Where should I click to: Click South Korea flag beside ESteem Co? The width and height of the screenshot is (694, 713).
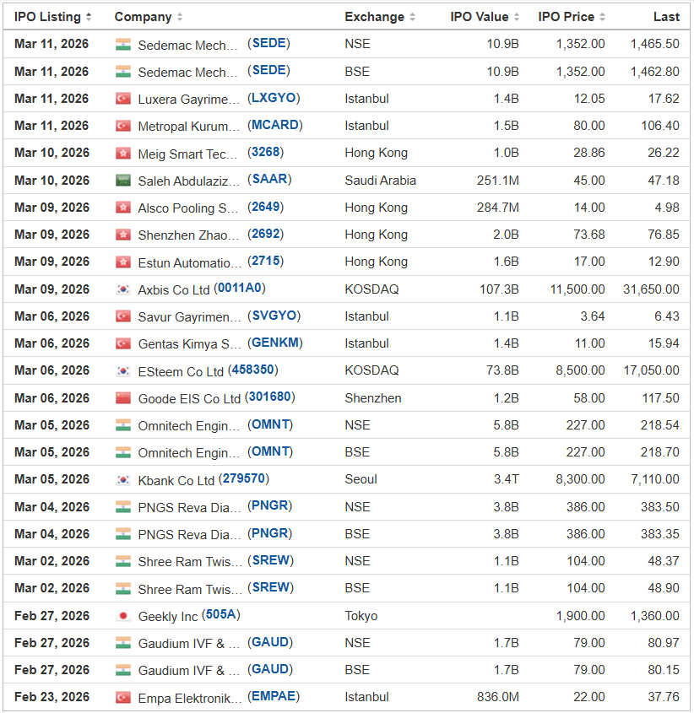(x=123, y=371)
